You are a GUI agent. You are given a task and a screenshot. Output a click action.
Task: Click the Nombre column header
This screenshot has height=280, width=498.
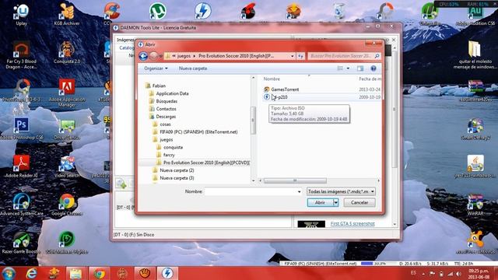coord(272,79)
